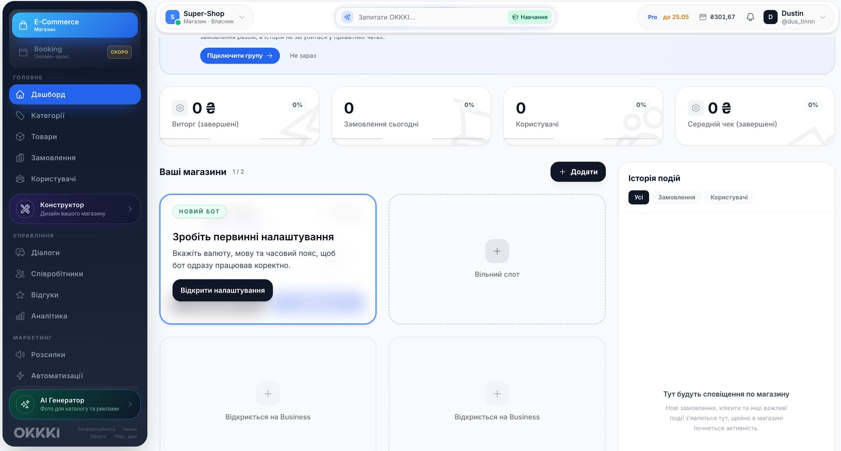841x451 pixels.
Task: Click the Конструктор design tools icon
Action: 25,209
